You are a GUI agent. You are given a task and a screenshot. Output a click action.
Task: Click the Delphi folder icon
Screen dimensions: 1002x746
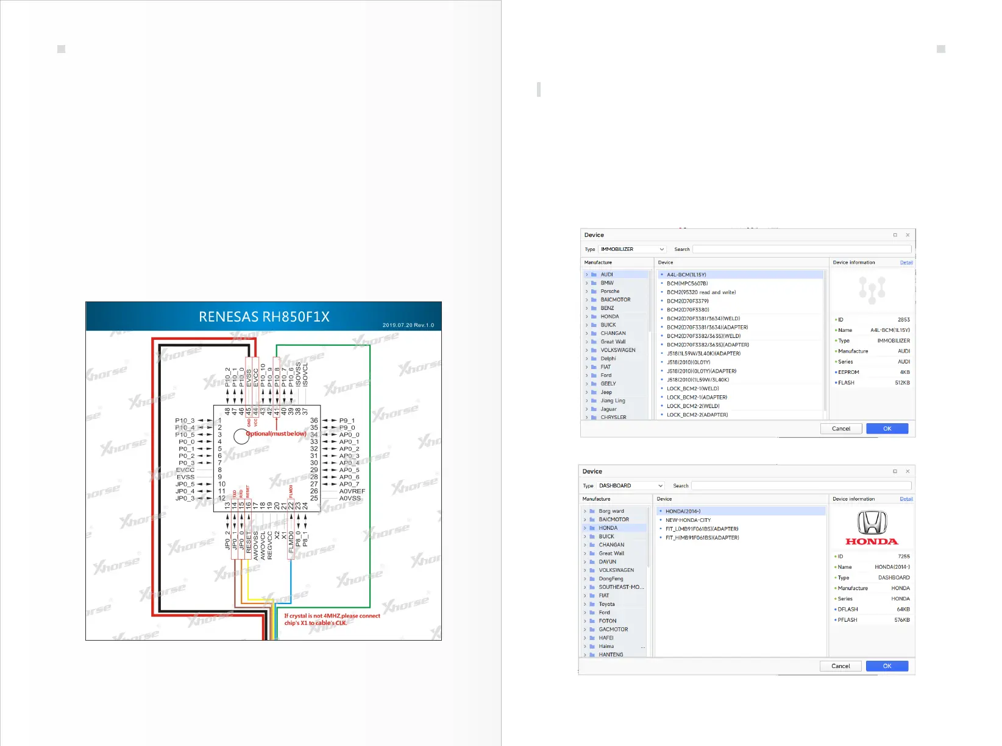[x=594, y=359]
